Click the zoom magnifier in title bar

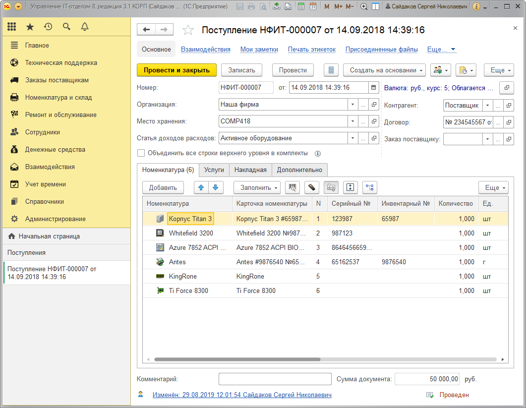coord(363,6)
